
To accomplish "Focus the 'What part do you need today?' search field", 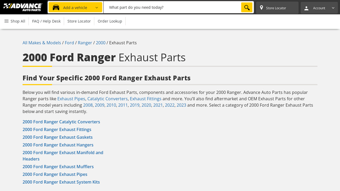I will (x=172, y=7).
